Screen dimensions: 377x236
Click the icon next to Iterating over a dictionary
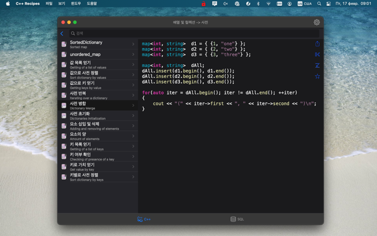click(x=64, y=95)
